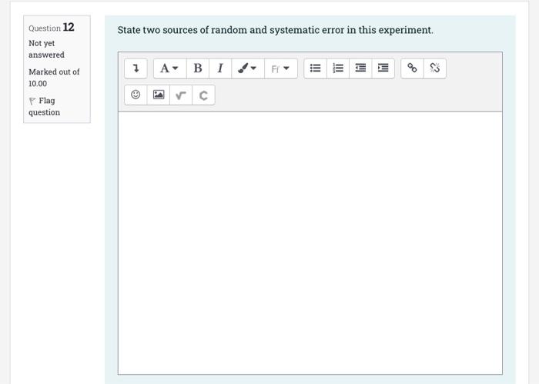Open the emoji picker smiley icon
539x384 pixels.
point(136,95)
